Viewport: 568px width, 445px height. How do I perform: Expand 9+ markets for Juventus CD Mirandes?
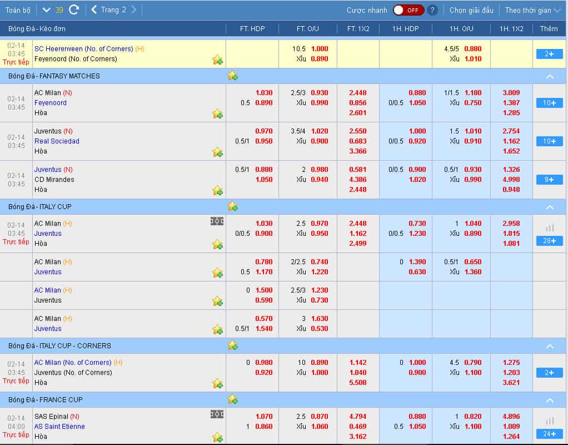click(549, 180)
